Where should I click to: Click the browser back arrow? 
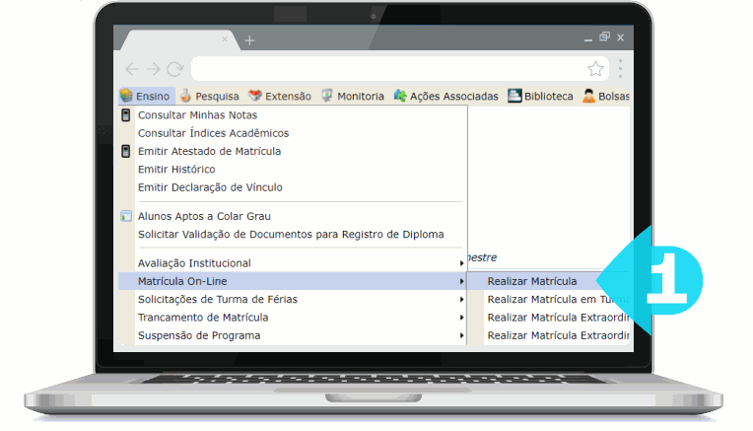click(132, 69)
